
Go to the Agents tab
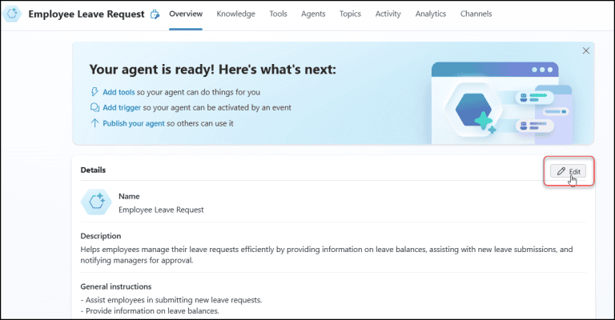click(313, 14)
